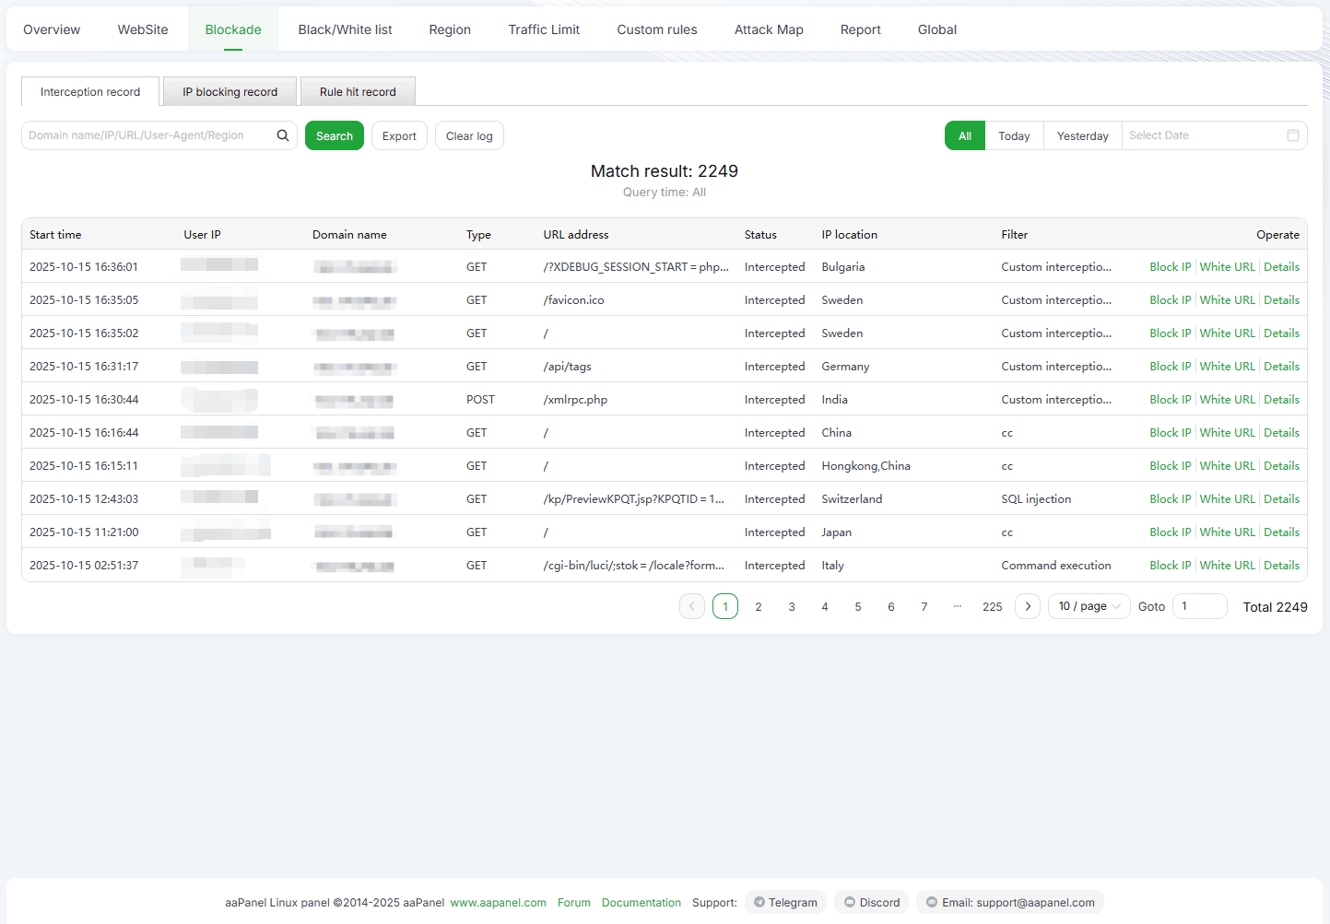Open the Attack Map menu tab
1330x924 pixels.
tap(769, 29)
